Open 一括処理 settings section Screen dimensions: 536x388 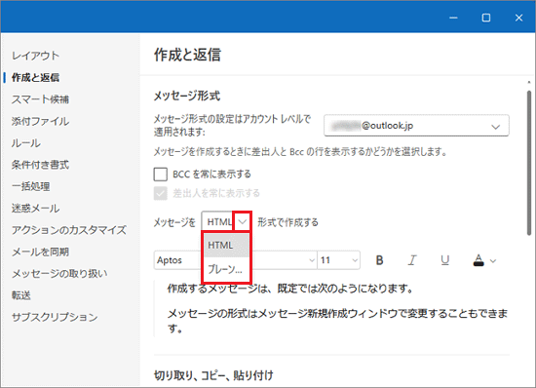coord(31,186)
